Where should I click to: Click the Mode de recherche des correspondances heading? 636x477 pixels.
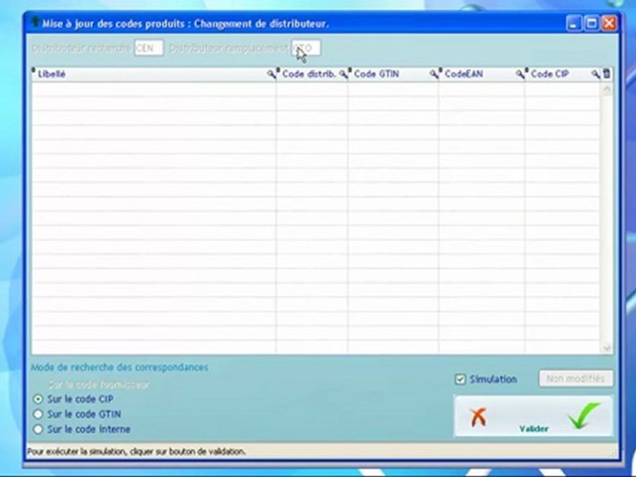pos(120,368)
